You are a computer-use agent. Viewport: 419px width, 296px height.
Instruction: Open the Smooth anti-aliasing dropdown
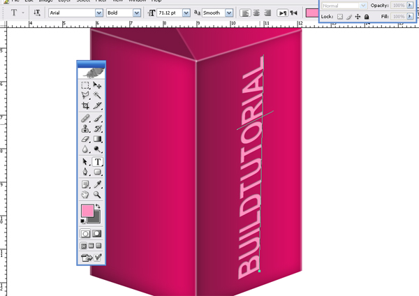[229, 13]
